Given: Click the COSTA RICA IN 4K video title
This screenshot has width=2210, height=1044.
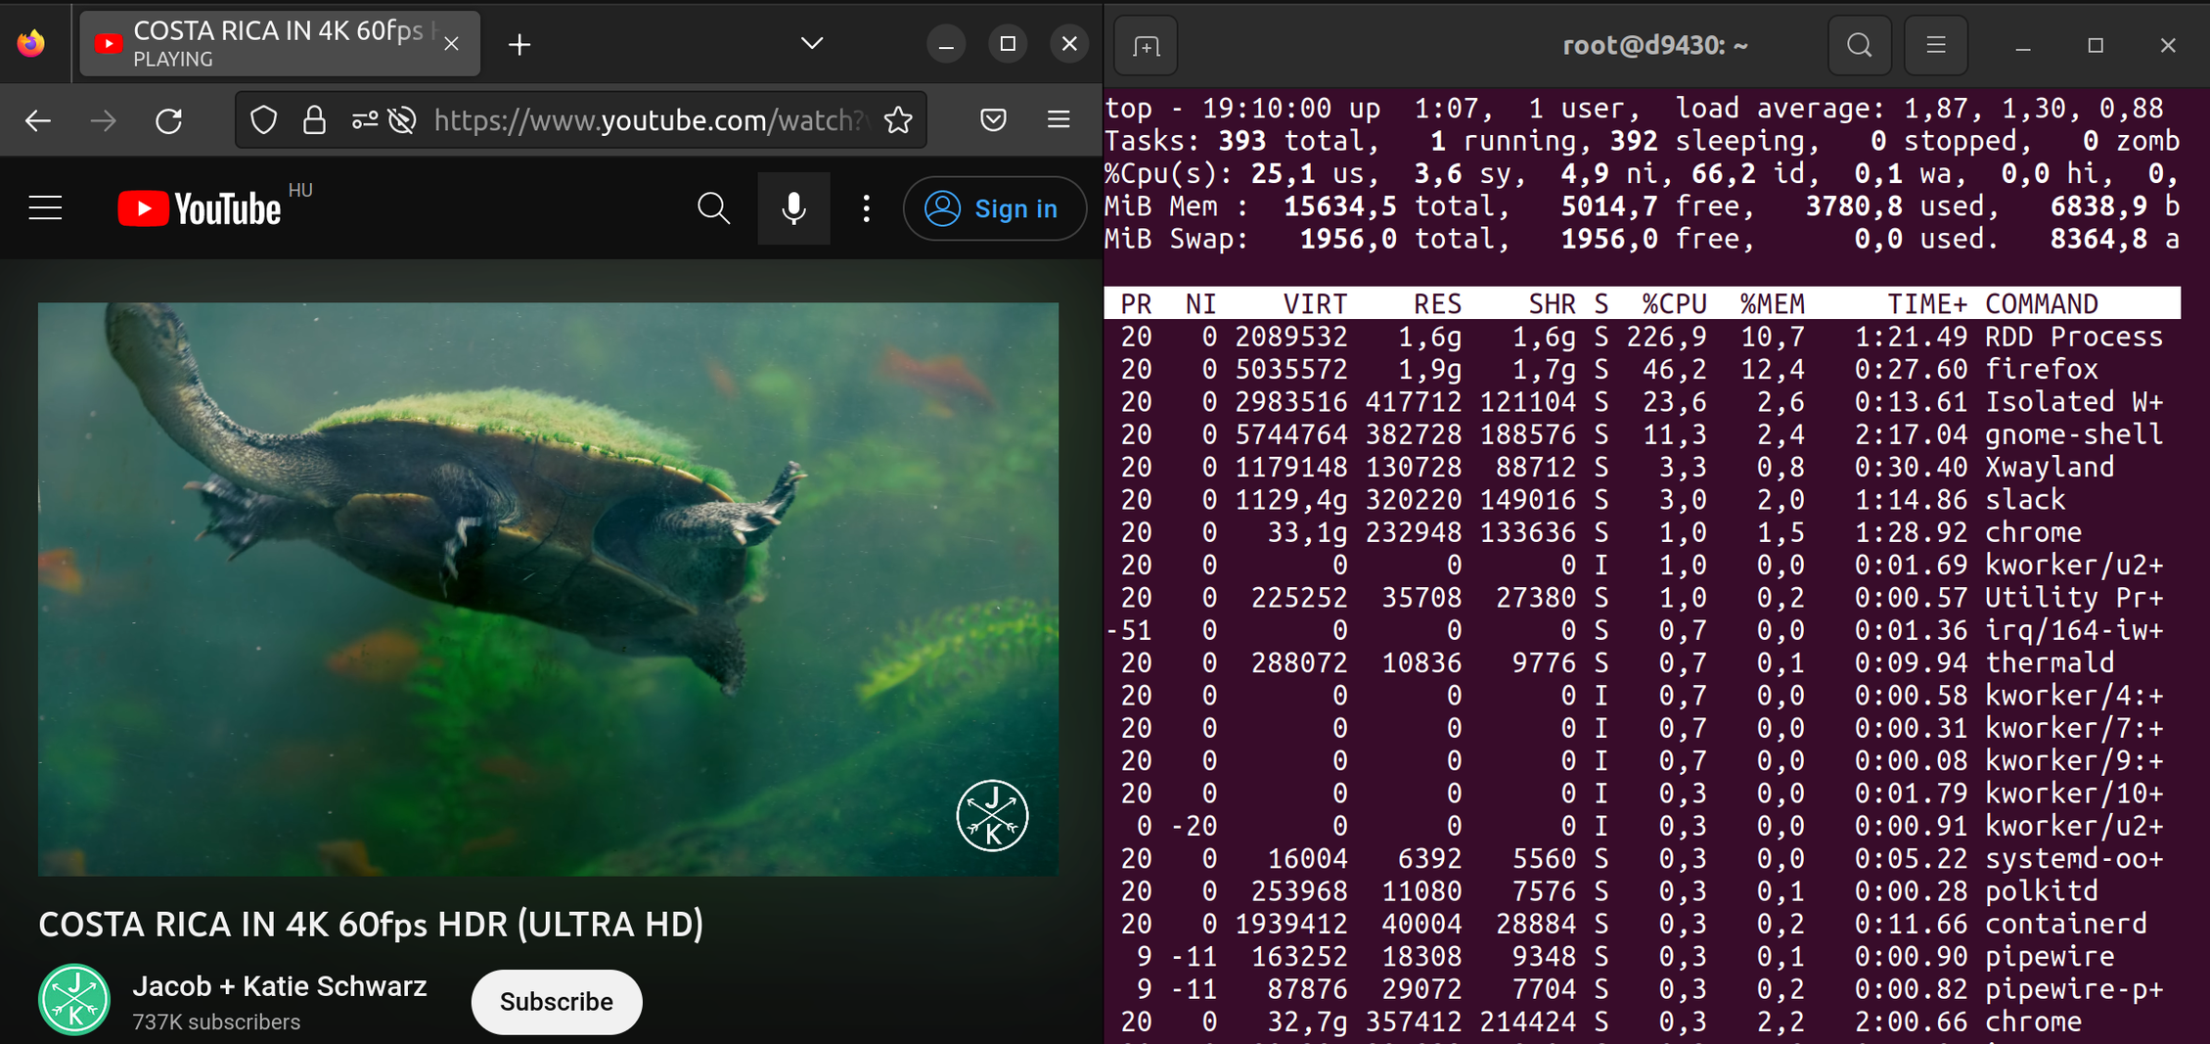Looking at the screenshot, I should (371, 925).
